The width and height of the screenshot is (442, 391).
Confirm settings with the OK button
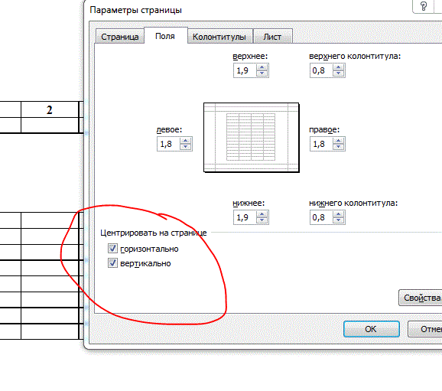tap(371, 329)
